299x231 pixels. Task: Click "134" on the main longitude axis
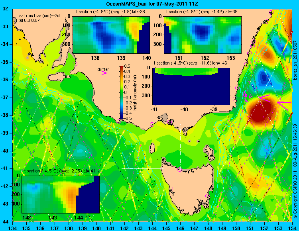pyautogui.click(x=13, y=228)
